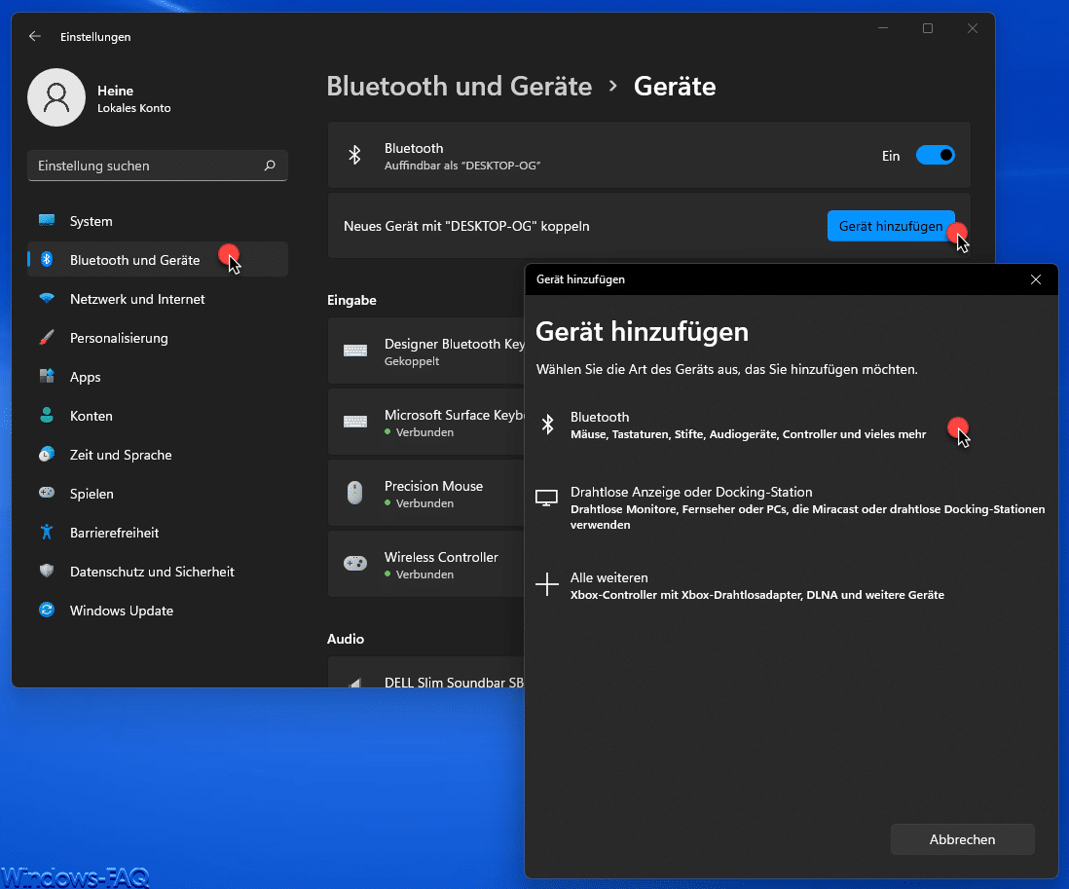Click the person icon for Konten

[x=47, y=415]
